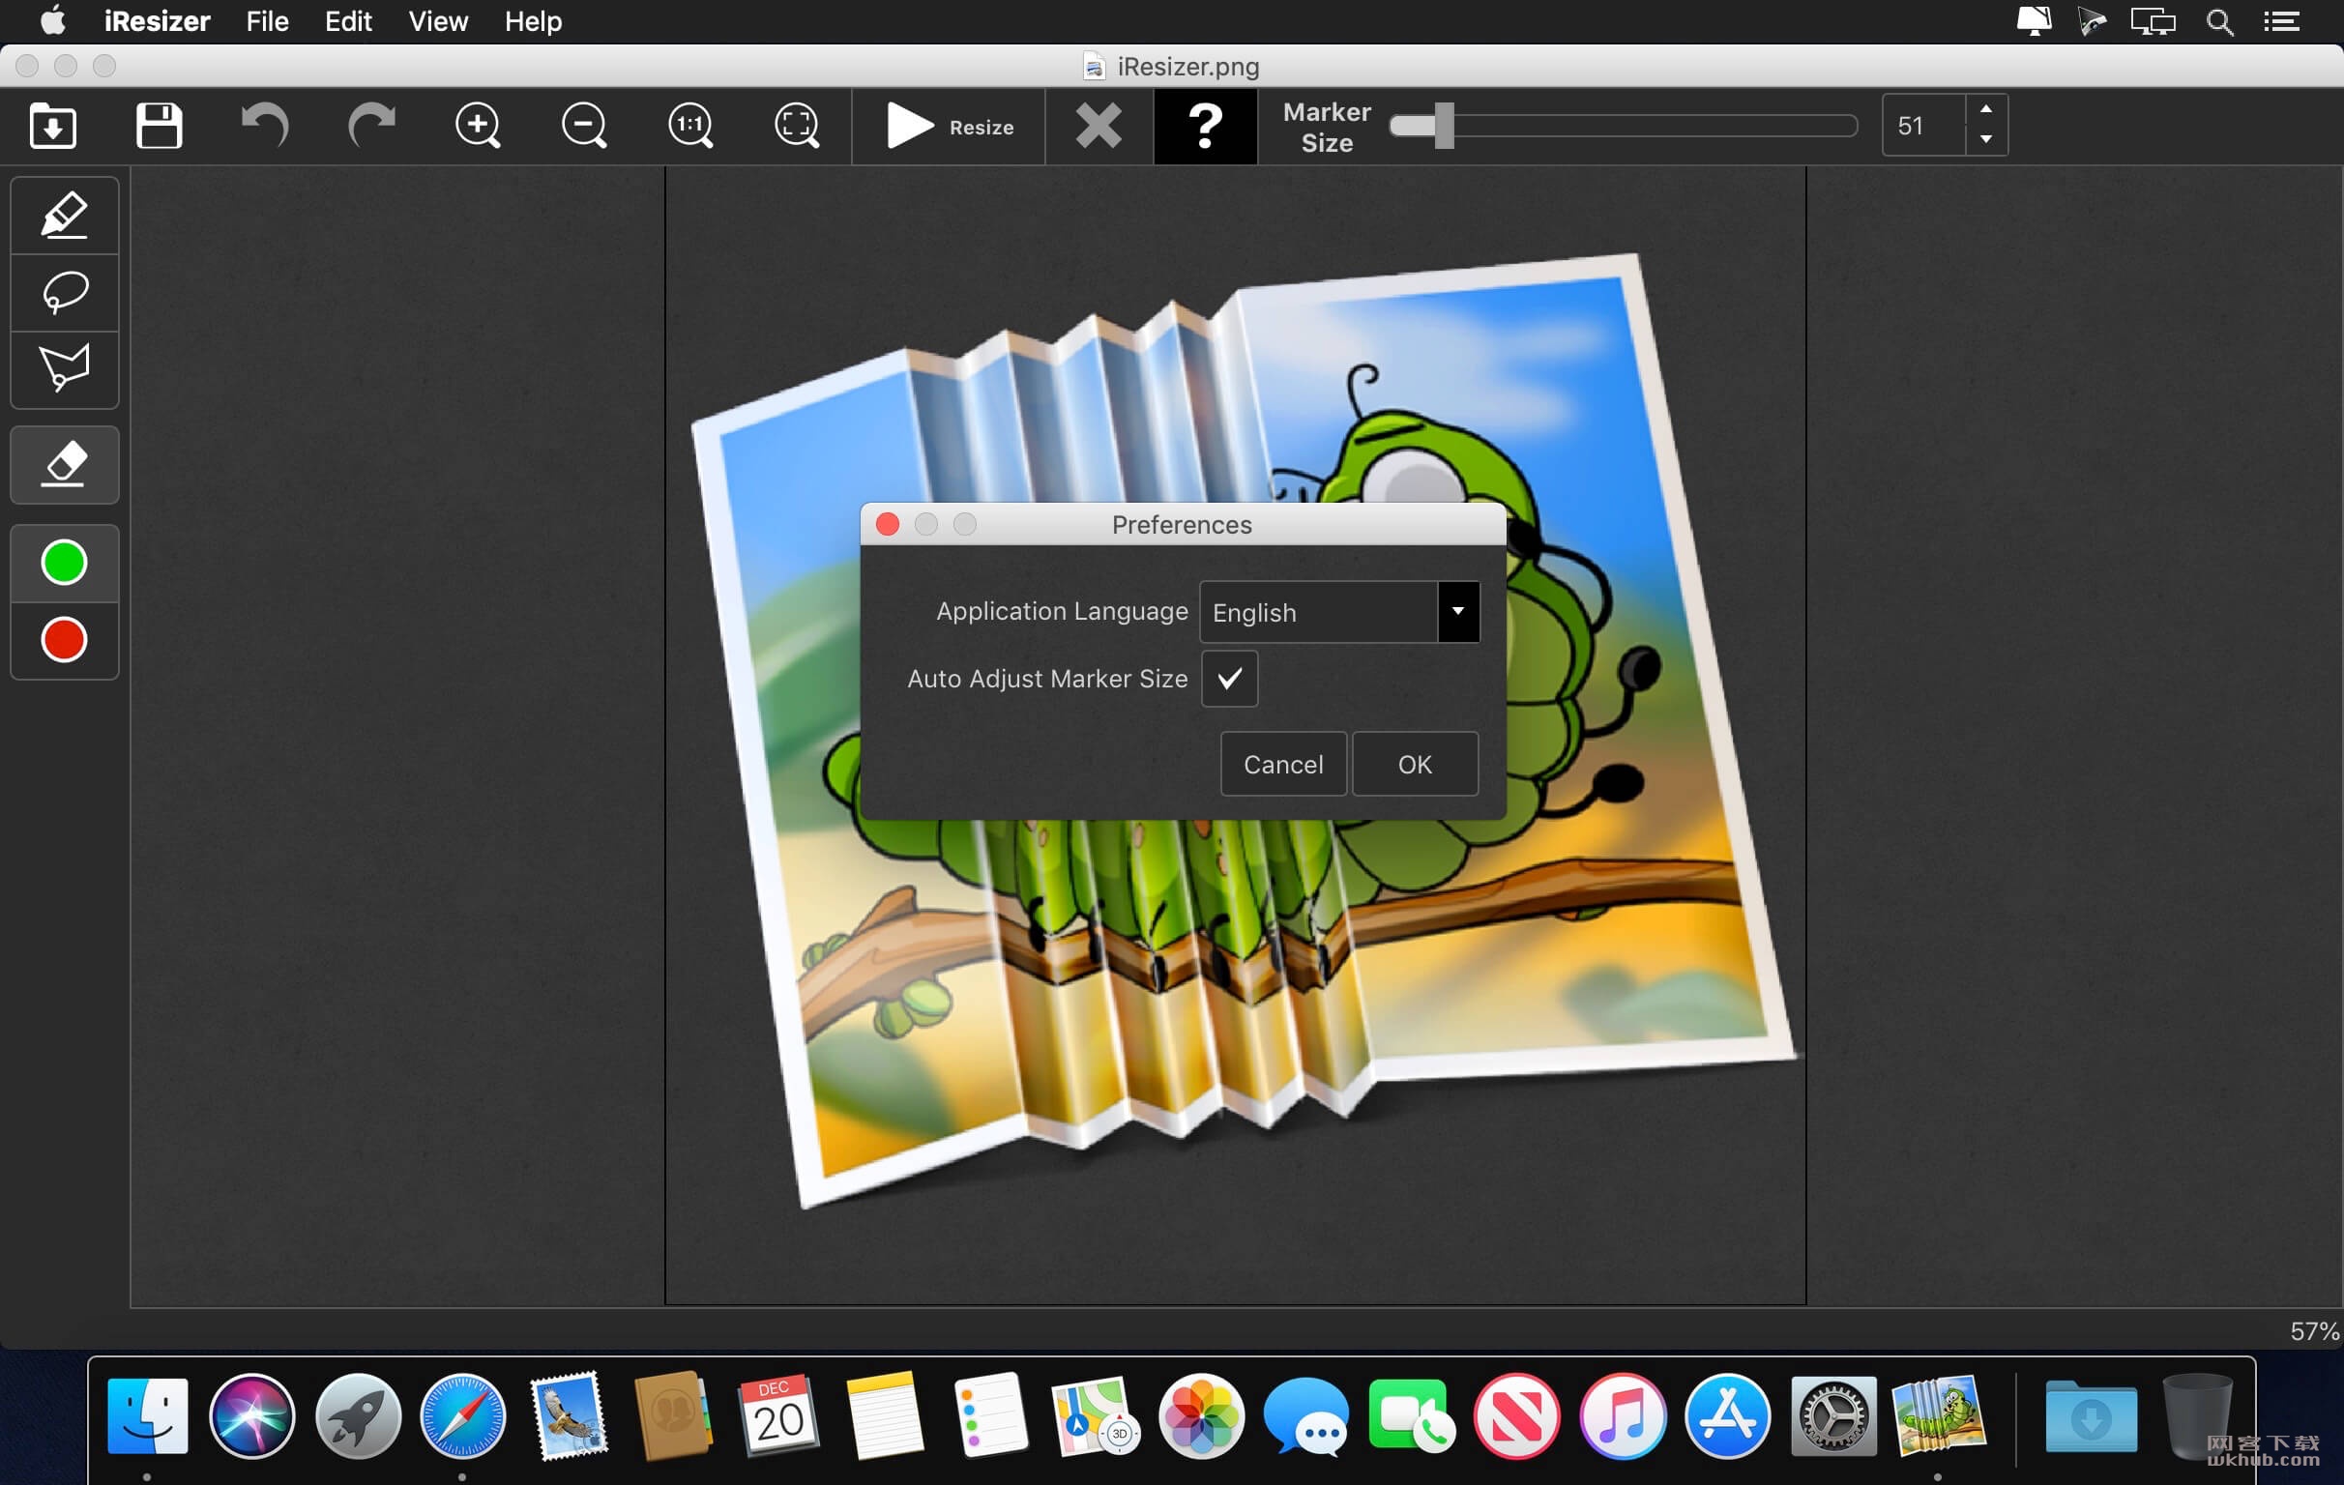Open the Application Language dropdown arrow

pyautogui.click(x=1458, y=611)
